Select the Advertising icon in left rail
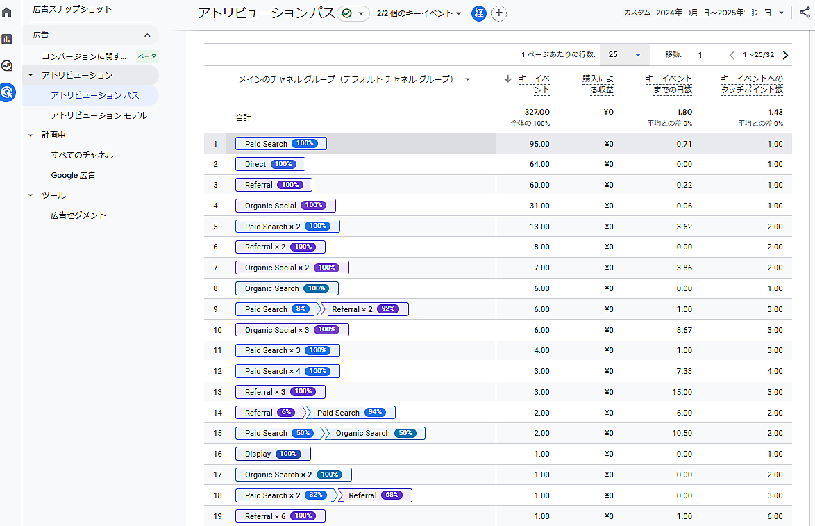This screenshot has width=815, height=526. click(x=7, y=92)
